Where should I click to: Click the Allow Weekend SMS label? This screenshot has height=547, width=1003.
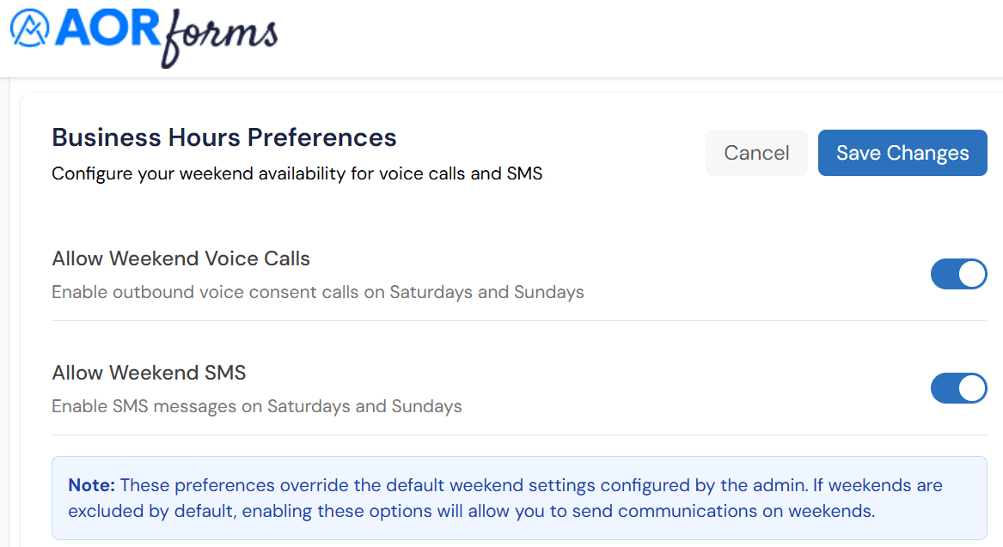point(149,373)
